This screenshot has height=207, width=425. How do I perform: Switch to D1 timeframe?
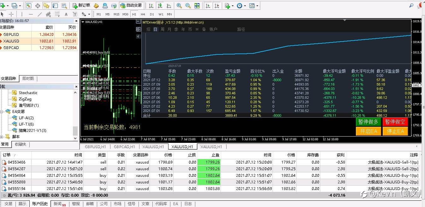152,14
